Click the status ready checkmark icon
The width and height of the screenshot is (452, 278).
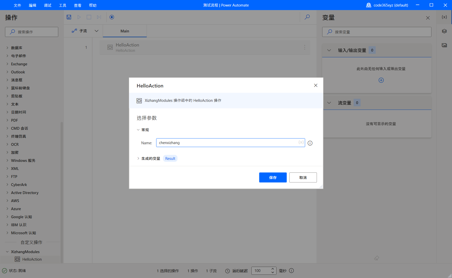pos(5,271)
